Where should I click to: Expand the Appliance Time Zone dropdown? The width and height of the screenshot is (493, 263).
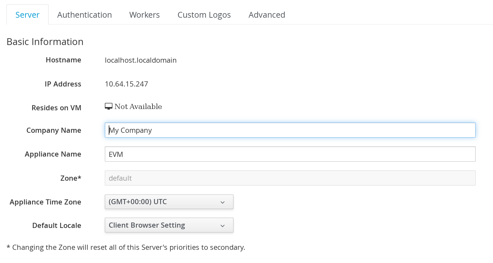tap(169, 202)
